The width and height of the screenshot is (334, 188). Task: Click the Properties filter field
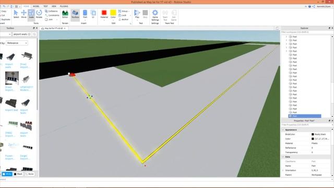(x=306, y=125)
